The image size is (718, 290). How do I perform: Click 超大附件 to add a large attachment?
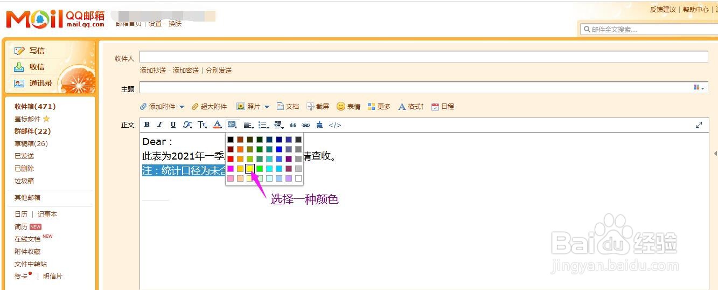210,107
